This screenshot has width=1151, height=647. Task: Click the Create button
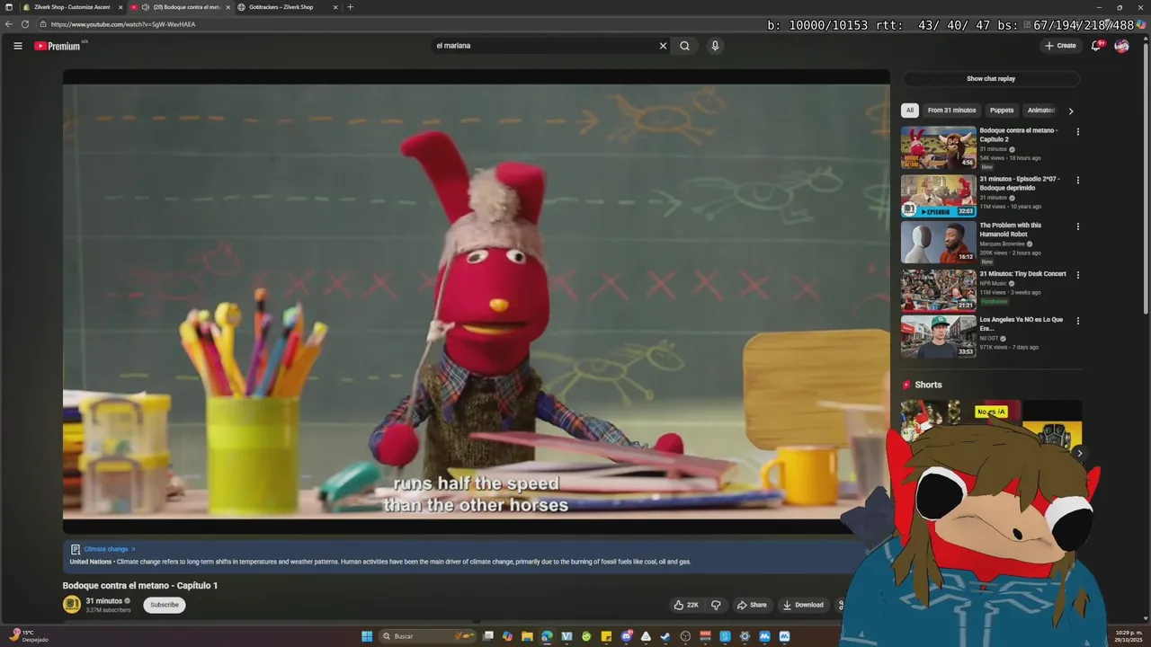(1060, 46)
